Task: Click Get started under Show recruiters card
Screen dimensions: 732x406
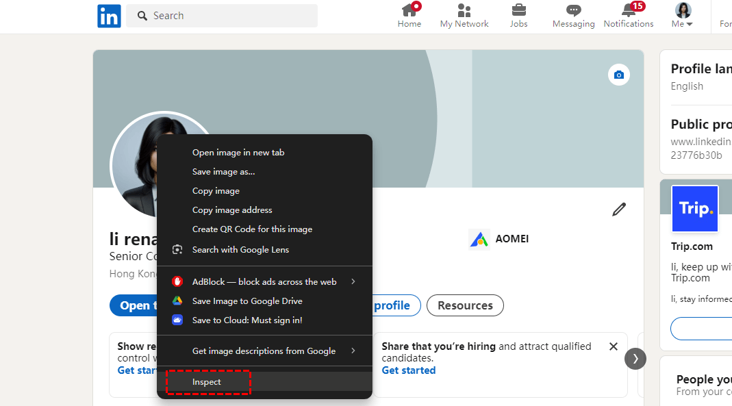Action: click(137, 370)
